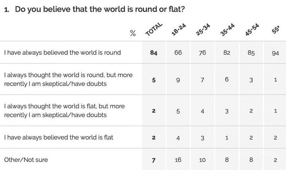Screen dimensions: 286x170
Task: Select the row 'I have always believed the world is round'
Action: [x=143, y=52]
